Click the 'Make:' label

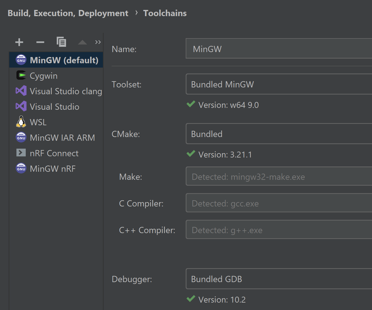click(x=131, y=177)
